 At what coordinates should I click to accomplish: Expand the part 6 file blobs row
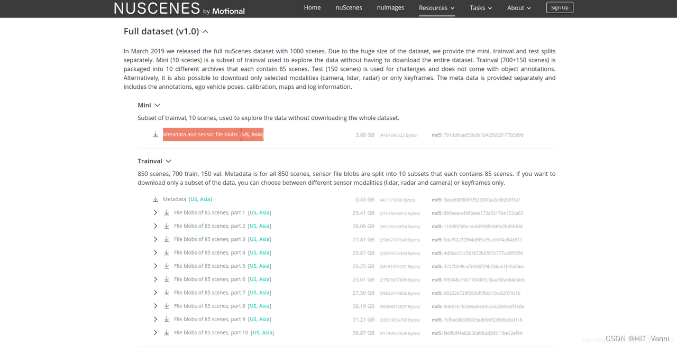coord(155,279)
